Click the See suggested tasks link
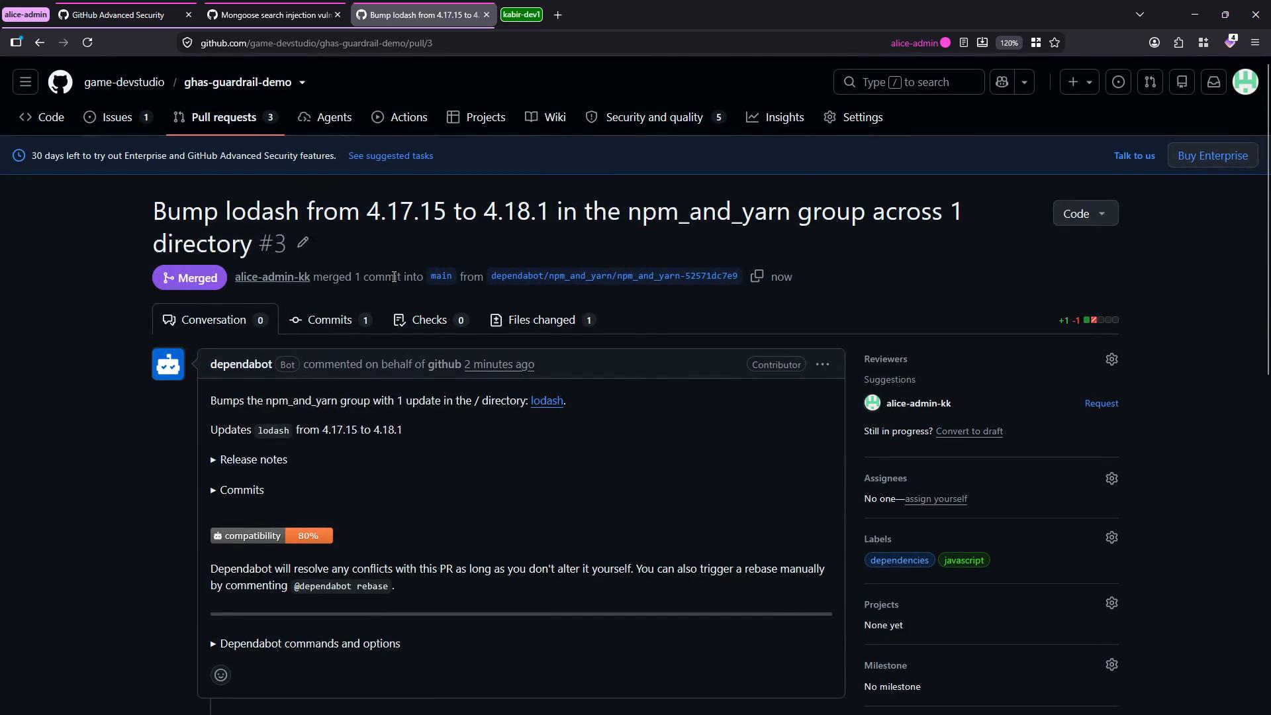 [391, 156]
